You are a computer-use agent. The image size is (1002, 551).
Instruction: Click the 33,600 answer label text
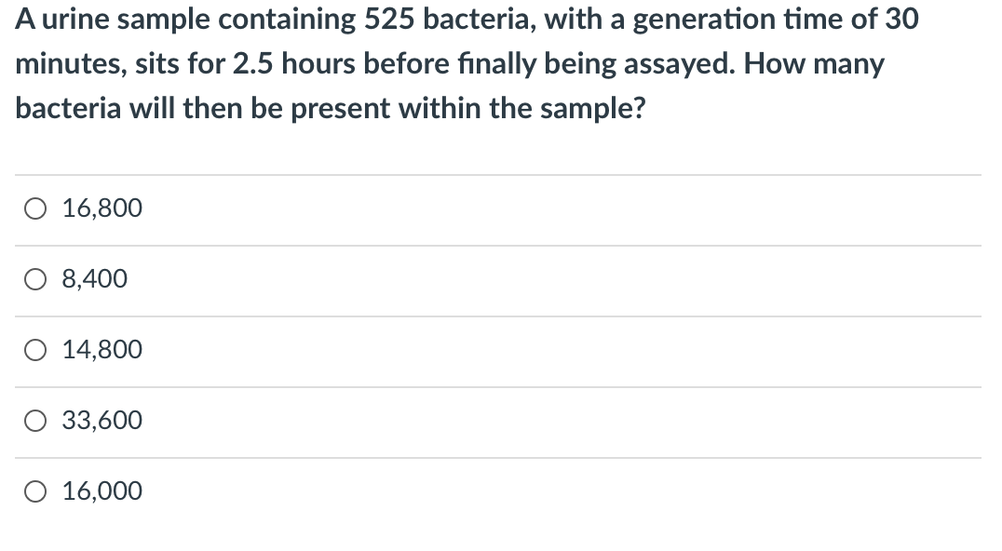tap(102, 421)
